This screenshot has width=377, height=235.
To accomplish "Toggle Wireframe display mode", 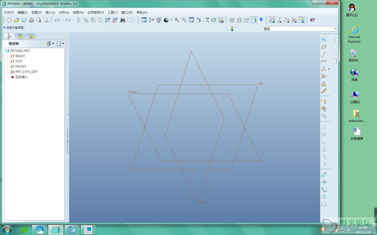I will point(232,20).
